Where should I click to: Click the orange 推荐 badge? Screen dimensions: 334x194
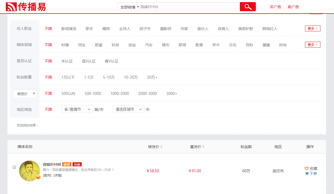(x=67, y=165)
